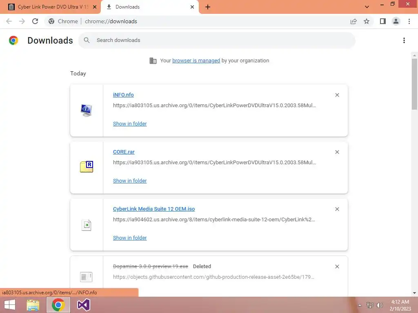418x313 pixels.
Task: Open the Windows Start menu
Action: tap(10, 305)
